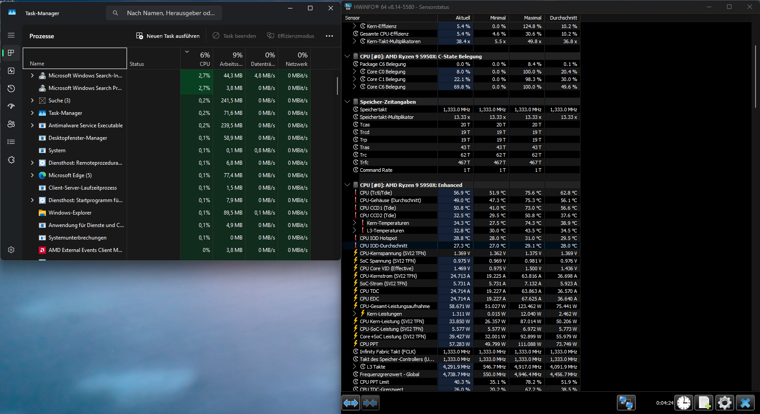Sort by CPU column in Task Manager
The width and height of the screenshot is (760, 414).
[197, 58]
